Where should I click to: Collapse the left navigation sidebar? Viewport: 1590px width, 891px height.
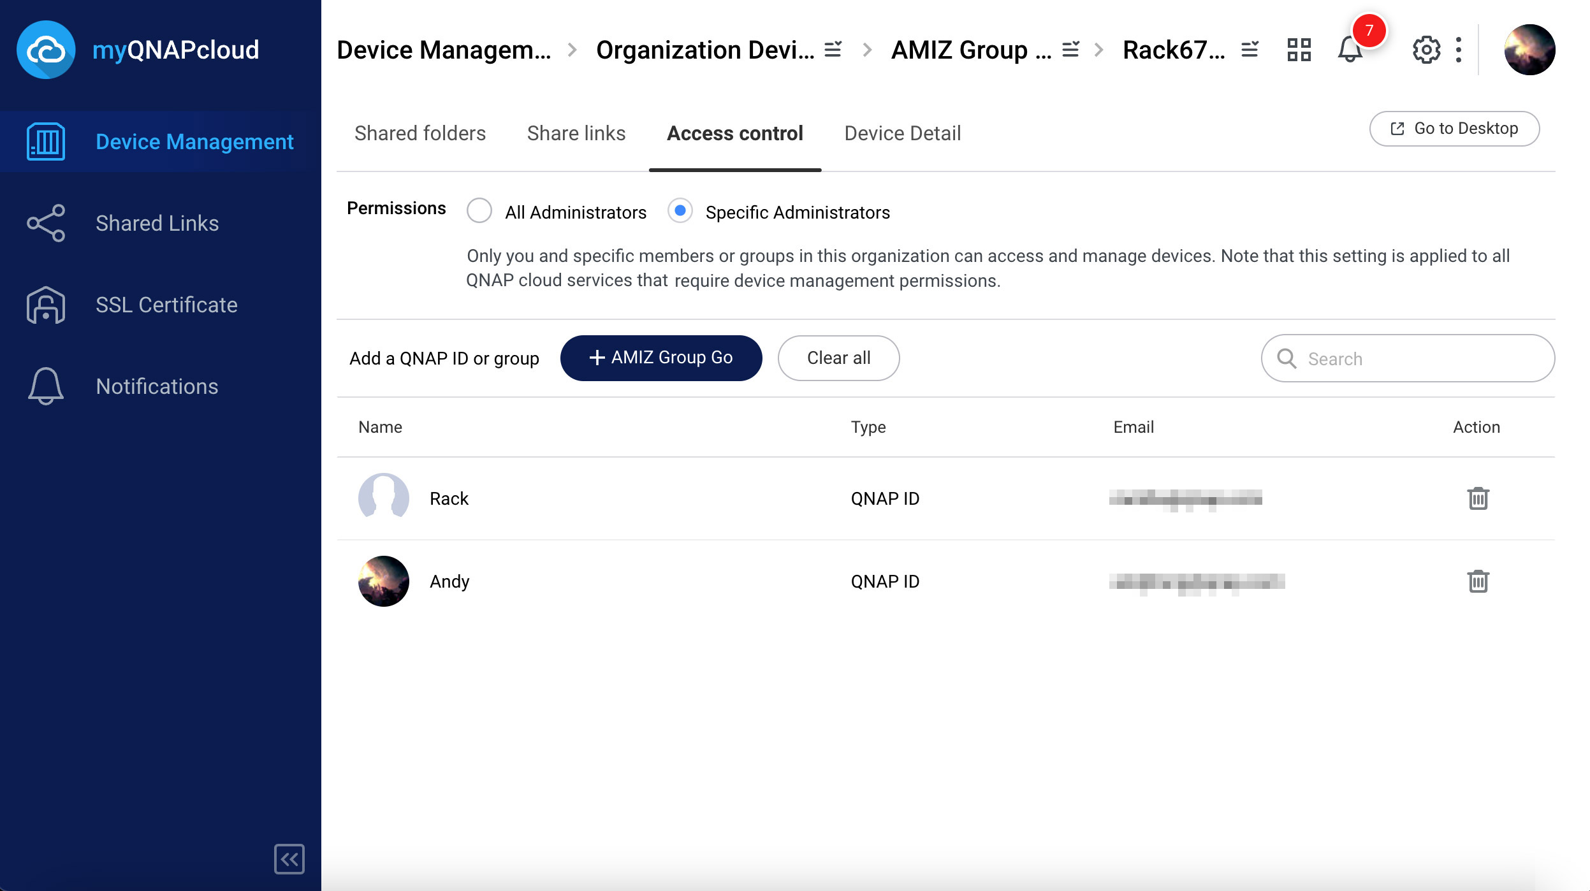289,860
